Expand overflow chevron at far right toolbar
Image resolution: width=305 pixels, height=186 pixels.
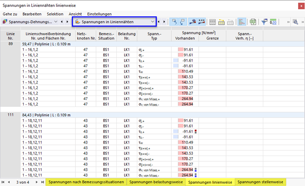(303, 22)
